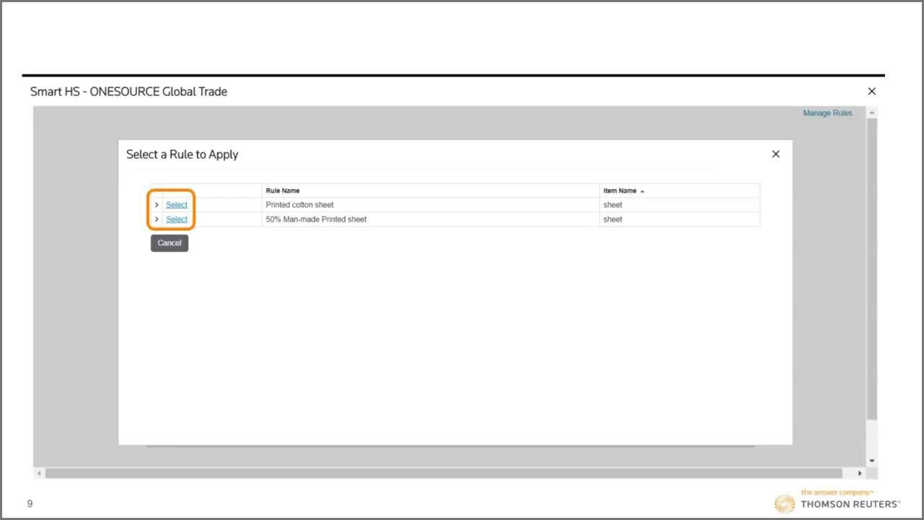This screenshot has width=924, height=520.
Task: Toggle the sort arrow beside Item Name
Action: [x=642, y=191]
